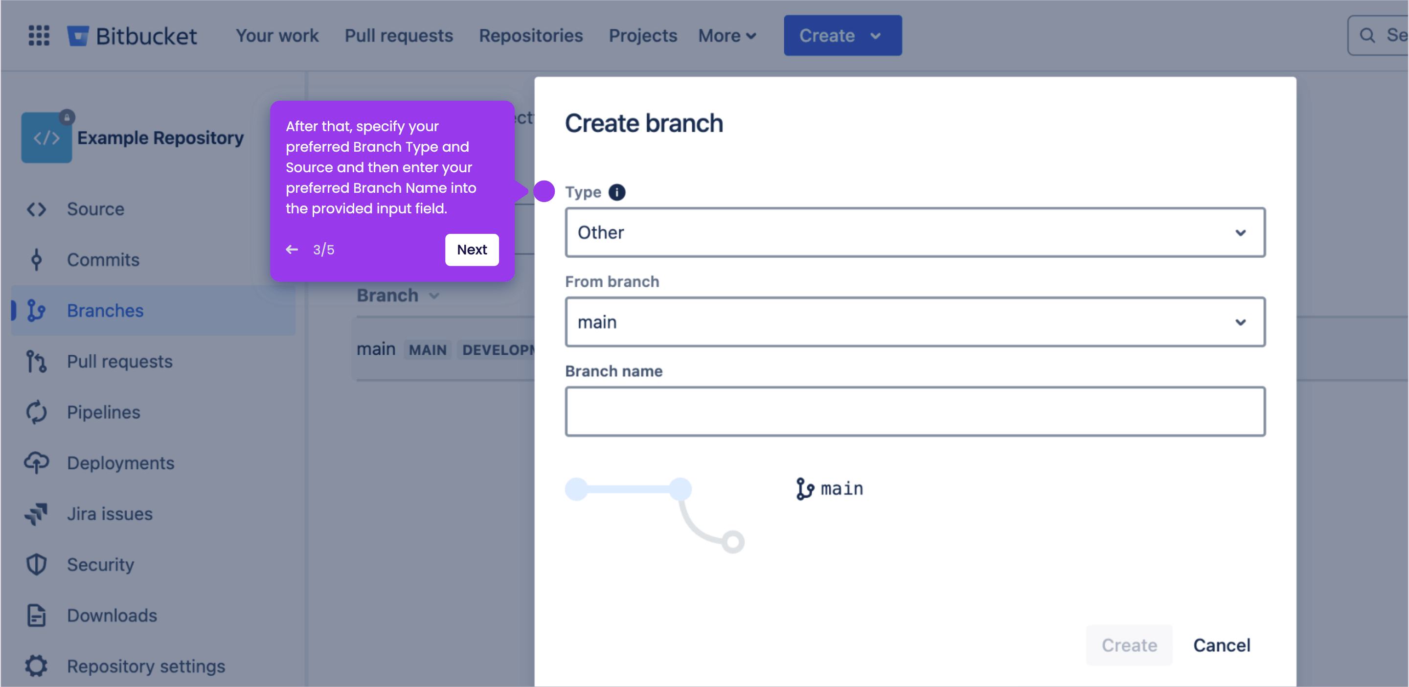Image resolution: width=1409 pixels, height=687 pixels.
Task: Click the Commits icon in sidebar
Action: [x=37, y=260]
